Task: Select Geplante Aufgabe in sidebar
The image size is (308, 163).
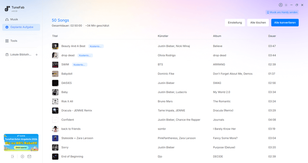Action: coord(21,27)
